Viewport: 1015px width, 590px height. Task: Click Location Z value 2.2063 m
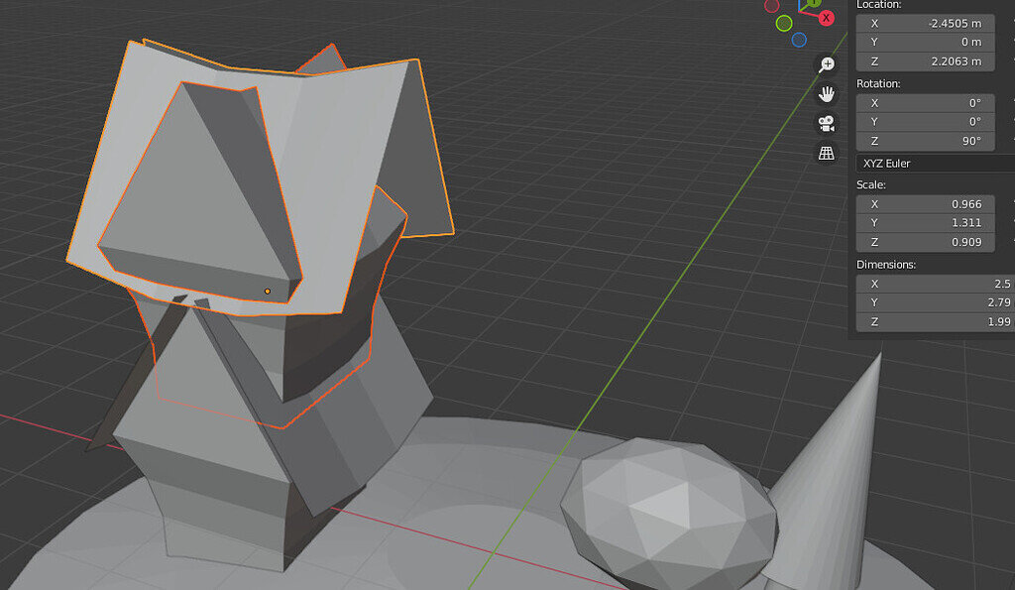(926, 61)
